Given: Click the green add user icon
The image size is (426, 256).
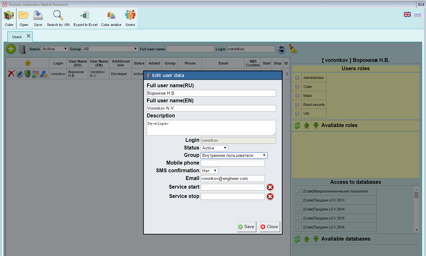Looking at the screenshot, I should [x=11, y=49].
